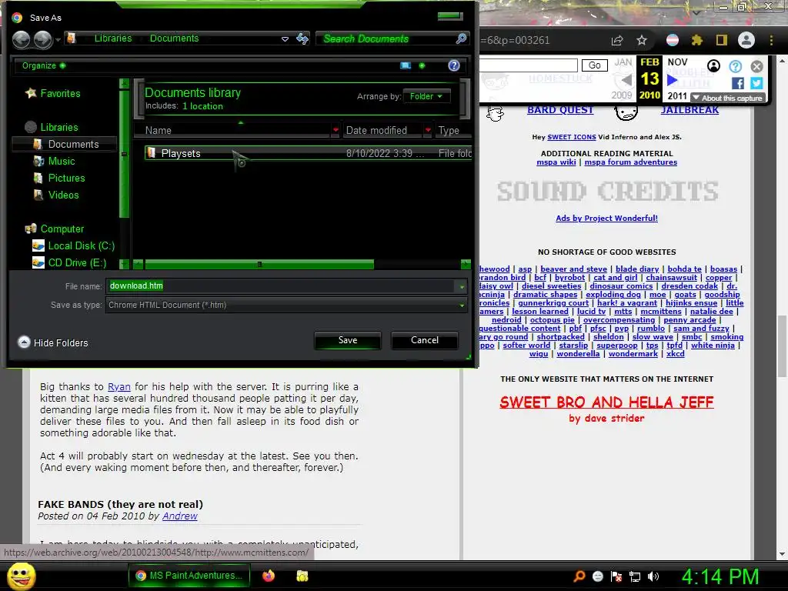
Task: Click the striped flag extension icon in Chrome
Action: pos(673,40)
